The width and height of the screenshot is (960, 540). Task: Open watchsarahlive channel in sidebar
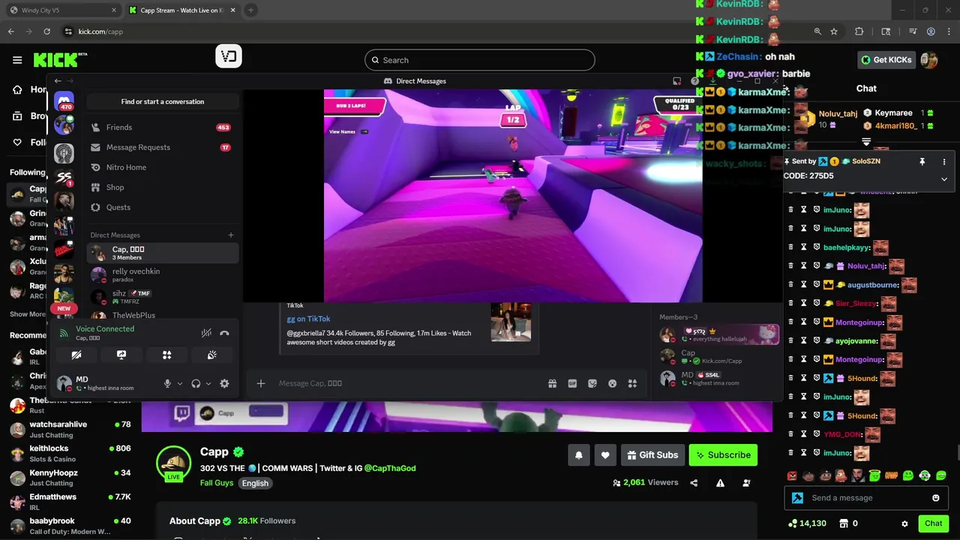pyautogui.click(x=70, y=429)
